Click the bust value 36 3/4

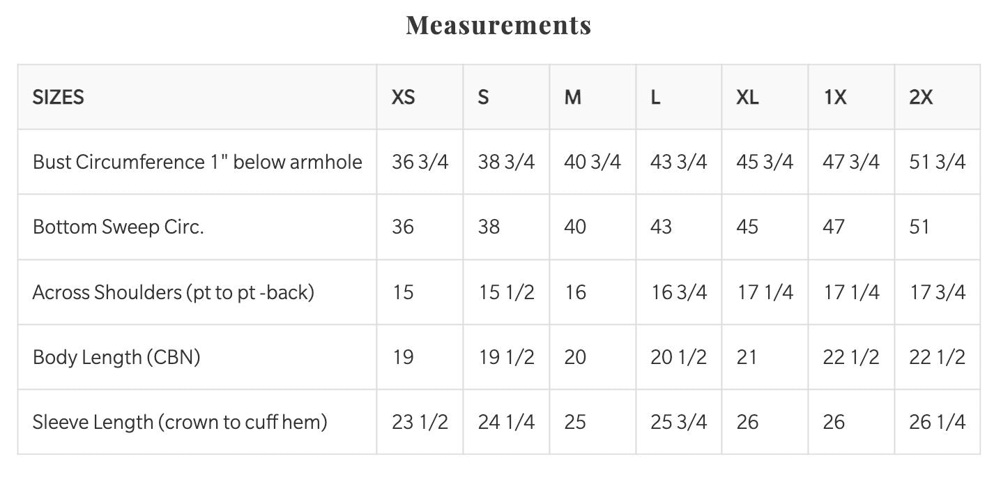tap(420, 162)
